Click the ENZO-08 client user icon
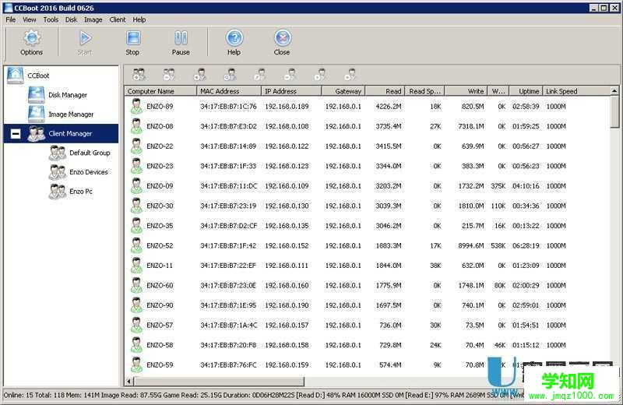This screenshot has height=405, width=623. coord(136,126)
